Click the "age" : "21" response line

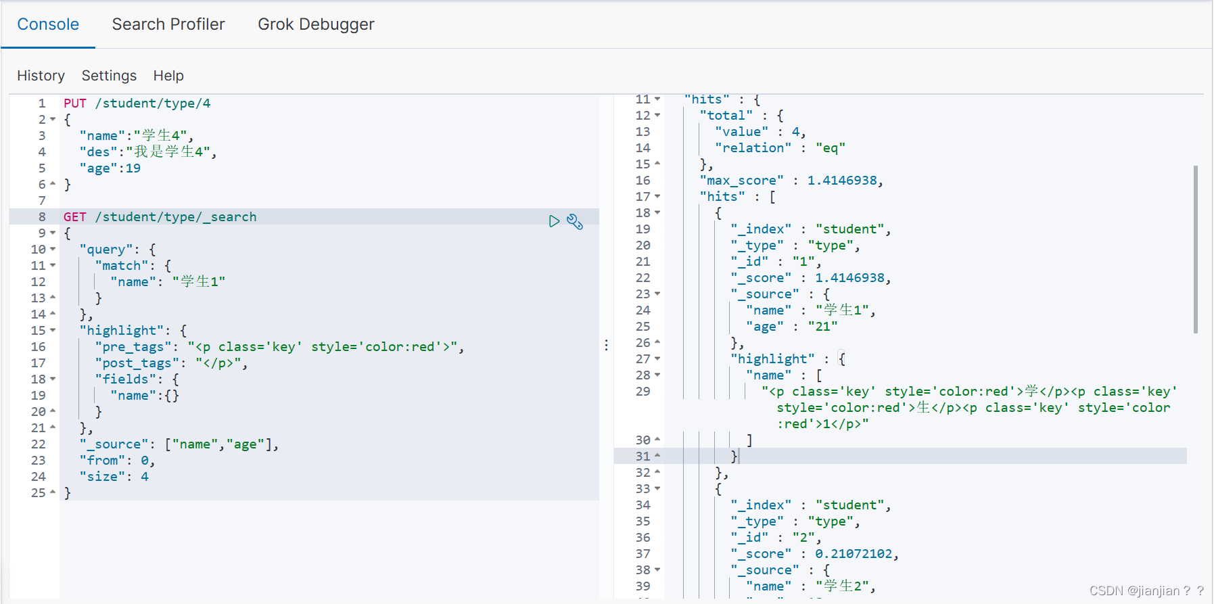[792, 327]
